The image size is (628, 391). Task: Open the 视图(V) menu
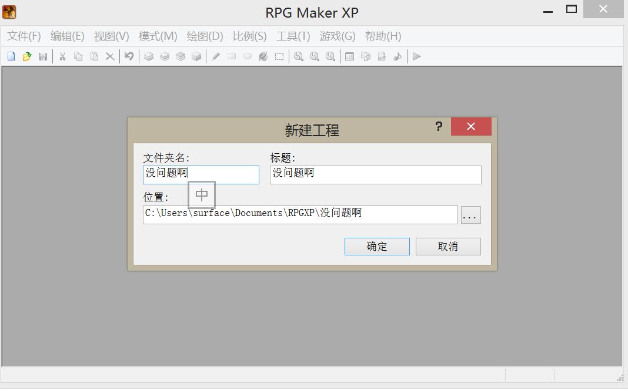[x=111, y=36]
